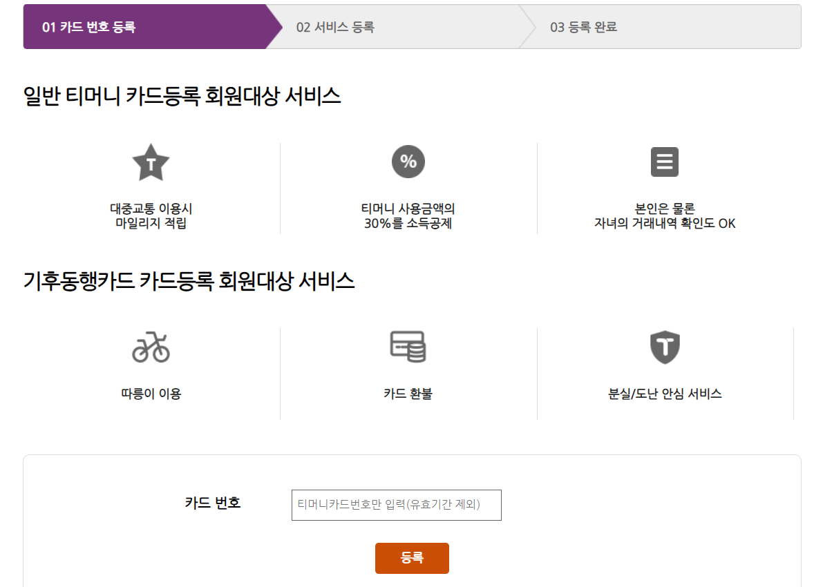The width and height of the screenshot is (823, 587).
Task: Click the orange 등록 button
Action: 412,558
